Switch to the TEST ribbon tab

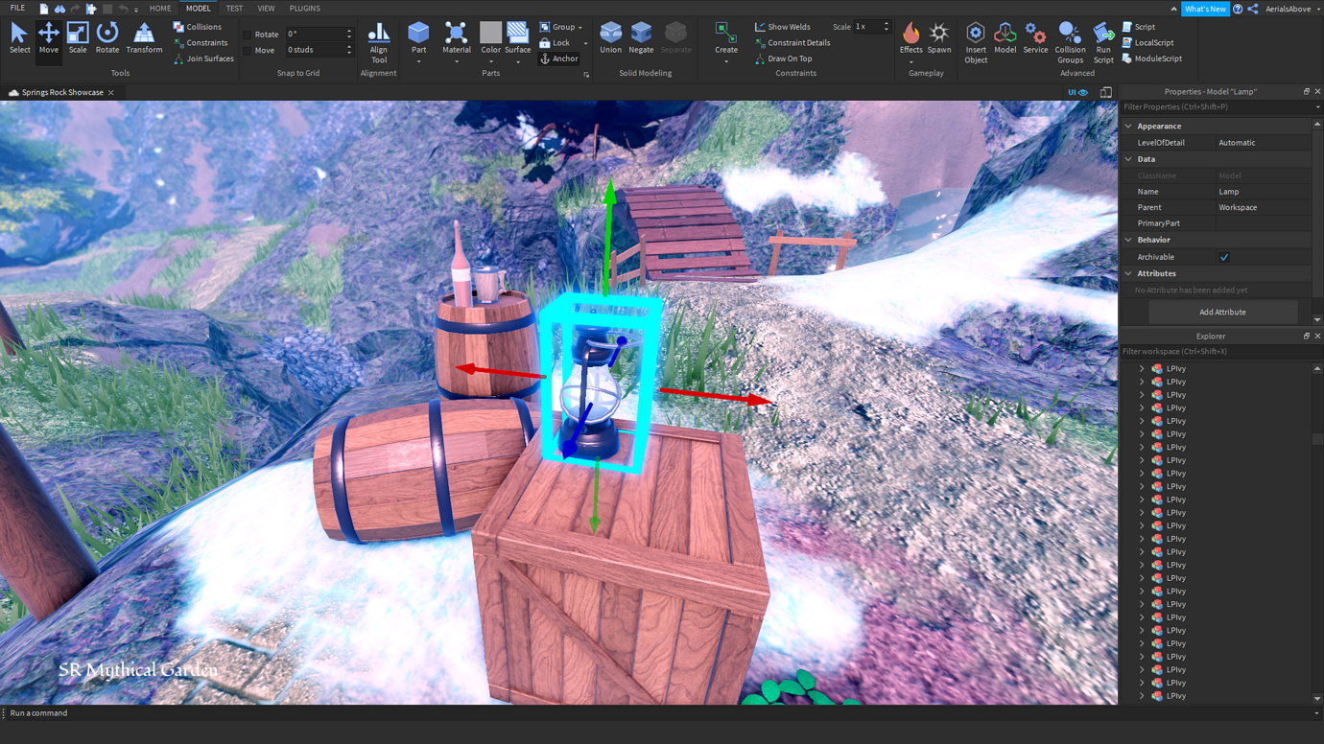coord(233,8)
